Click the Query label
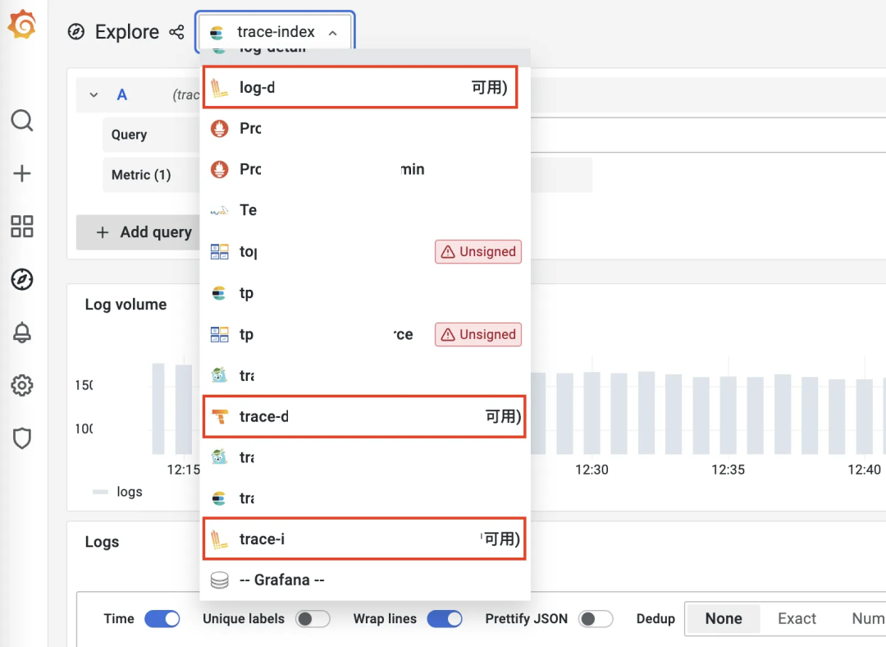Screen dimensions: 886x647 (130, 135)
